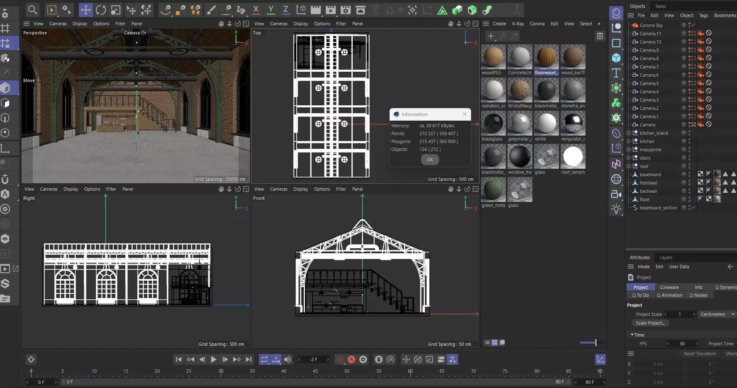The height and width of the screenshot is (388, 737).
Task: Add a Camera object from side palette
Action: click(616, 194)
